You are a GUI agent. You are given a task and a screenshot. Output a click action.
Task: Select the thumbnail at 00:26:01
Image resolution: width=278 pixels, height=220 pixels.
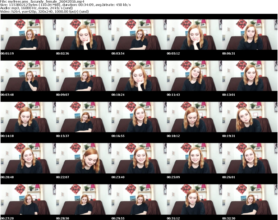pos(250,158)
